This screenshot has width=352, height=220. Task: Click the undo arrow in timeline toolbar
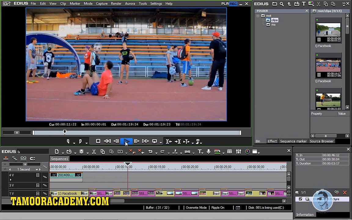tap(150, 152)
